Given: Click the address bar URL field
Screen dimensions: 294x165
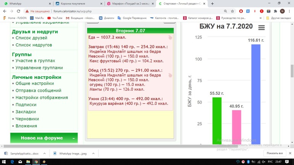Looking at the screenshot, I should (115, 11).
